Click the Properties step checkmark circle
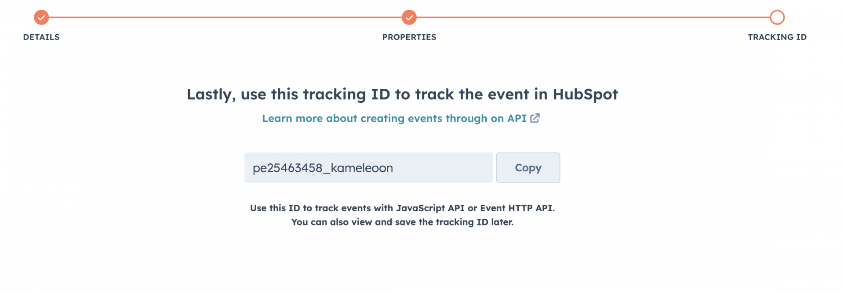 (409, 18)
